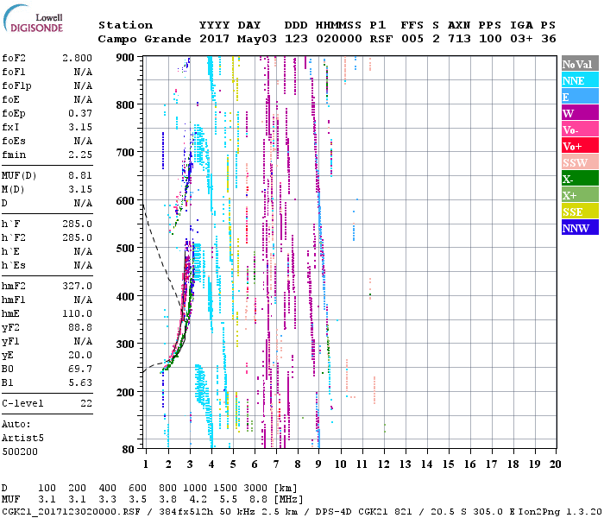Click the Campo Grande station name
This screenshot has height=518, width=604.
[x=144, y=39]
